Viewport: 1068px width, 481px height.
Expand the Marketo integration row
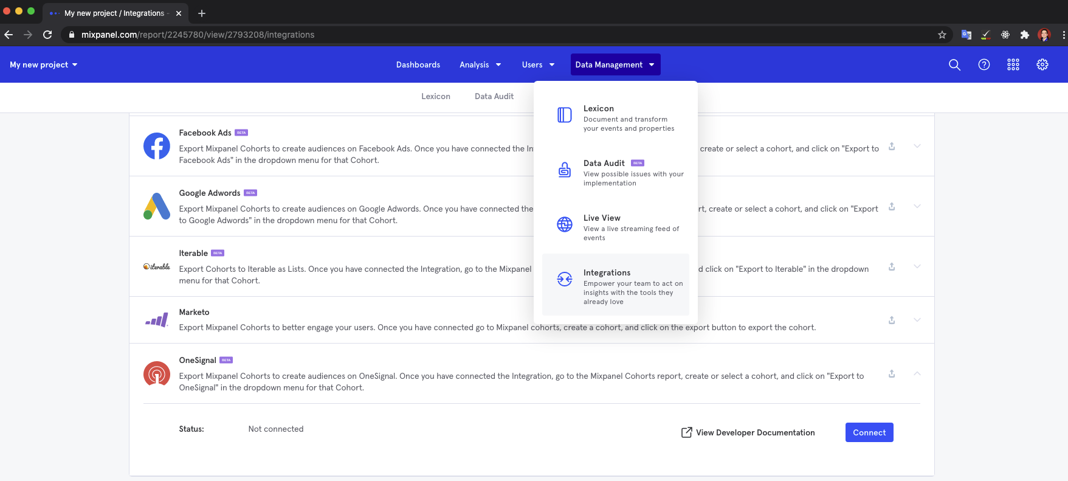917,320
